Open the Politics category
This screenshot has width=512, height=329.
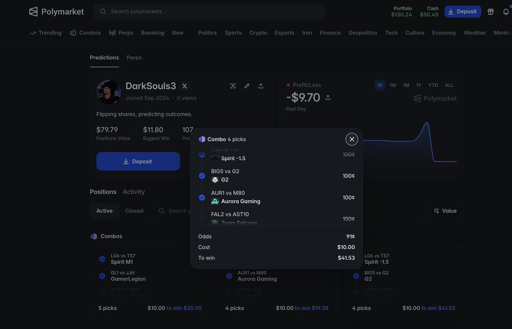coord(207,33)
